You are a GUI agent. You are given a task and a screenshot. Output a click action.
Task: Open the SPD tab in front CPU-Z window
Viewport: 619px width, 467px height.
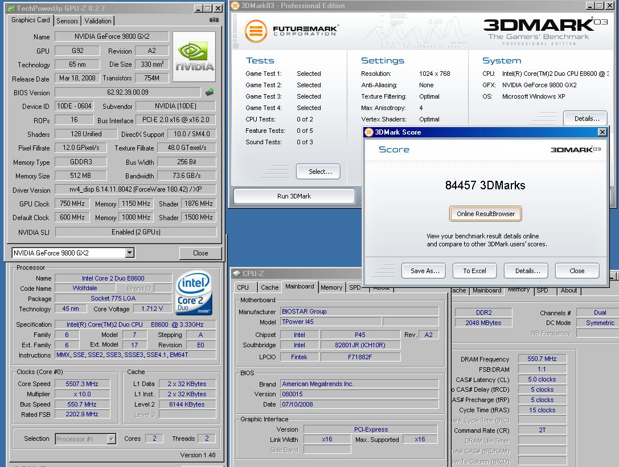click(x=355, y=287)
